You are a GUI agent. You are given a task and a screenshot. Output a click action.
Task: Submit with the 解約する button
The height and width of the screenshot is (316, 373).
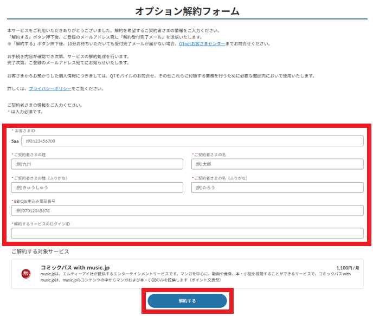187,301
